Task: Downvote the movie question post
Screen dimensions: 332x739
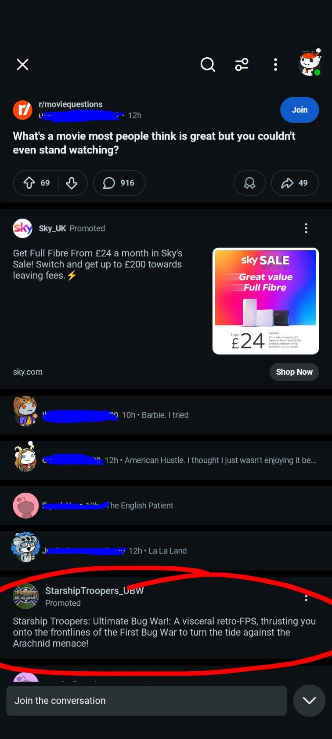Action: [72, 183]
